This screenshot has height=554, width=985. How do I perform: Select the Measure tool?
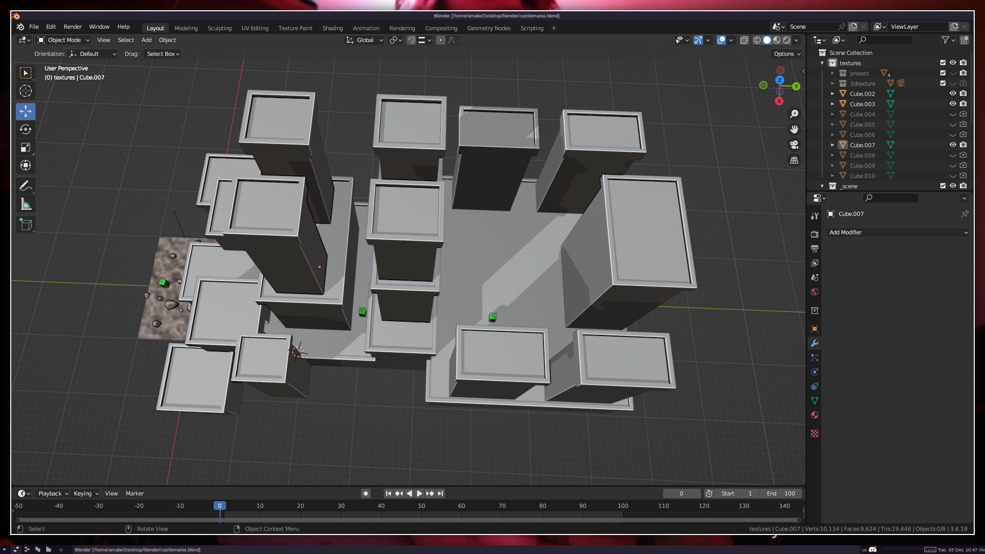(x=26, y=205)
